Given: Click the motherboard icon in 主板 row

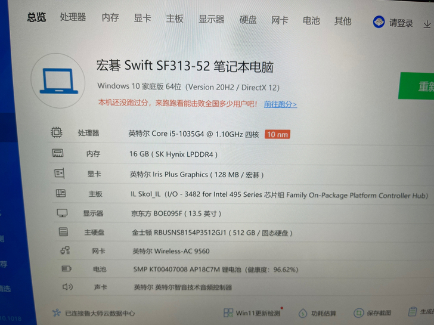Looking at the screenshot, I should pyautogui.click(x=61, y=193).
